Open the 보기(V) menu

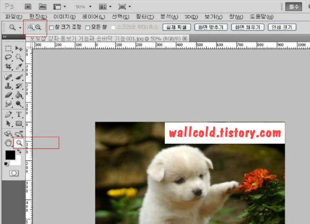click(213, 17)
